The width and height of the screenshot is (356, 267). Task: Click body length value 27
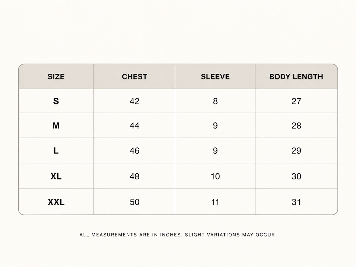[296, 101]
